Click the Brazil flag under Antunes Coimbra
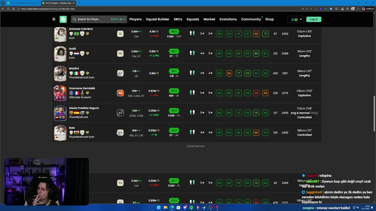Image resolution: width=376 pixels, height=211 pixels. pyautogui.click(x=76, y=34)
